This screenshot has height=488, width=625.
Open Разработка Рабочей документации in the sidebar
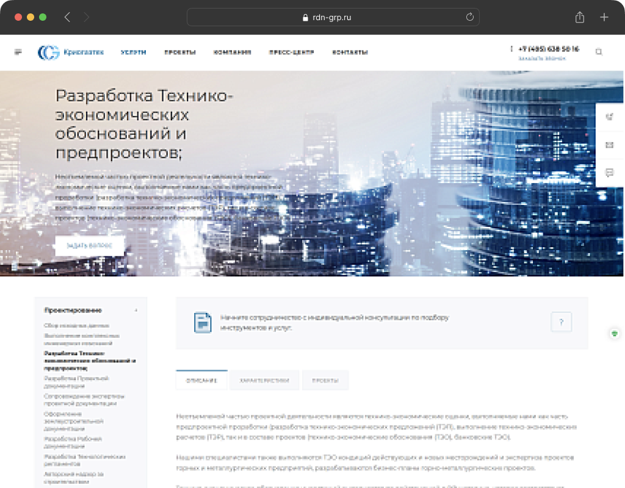(x=73, y=442)
